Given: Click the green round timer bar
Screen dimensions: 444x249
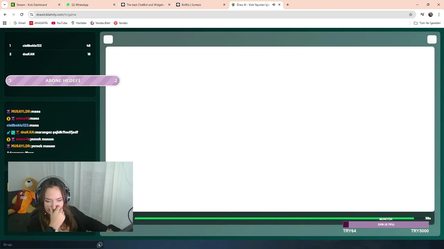Looking at the screenshot, I should click(x=274, y=218).
